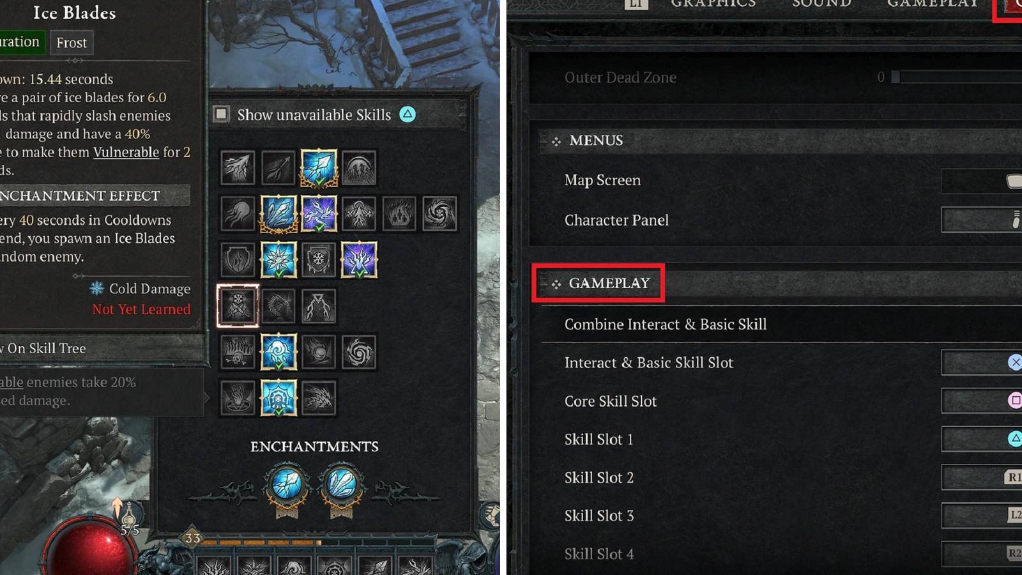Viewport: 1022px width, 575px height.
Task: Click the first Enchantments slot icon
Action: tap(287, 486)
